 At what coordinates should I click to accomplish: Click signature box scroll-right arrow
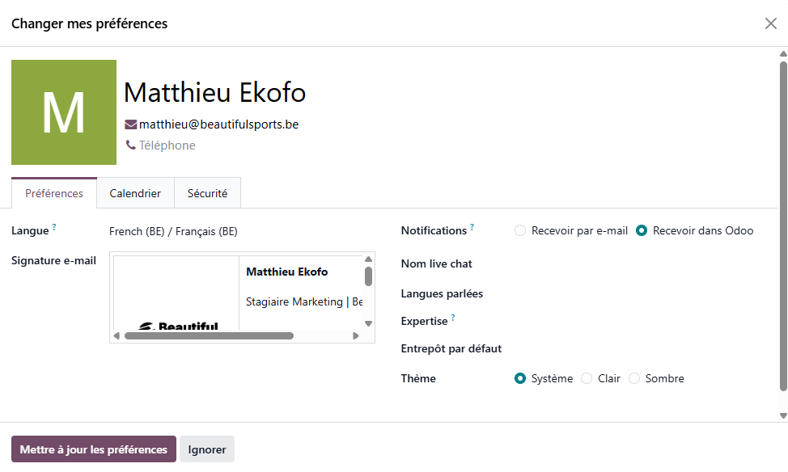pyautogui.click(x=356, y=335)
